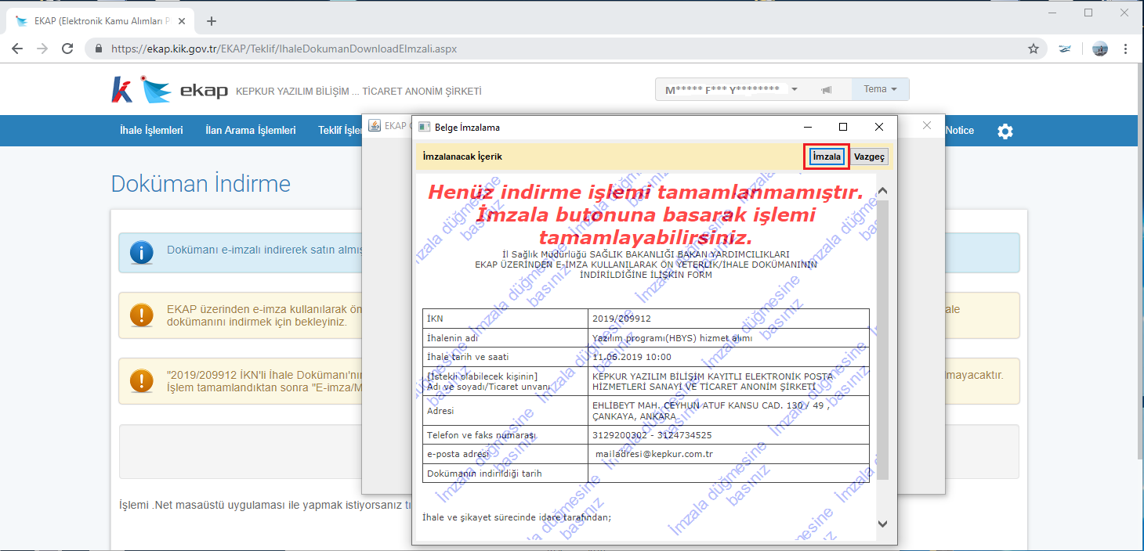Image resolution: width=1144 pixels, height=551 pixels.
Task: Bookmark page with the star icon
Action: click(1034, 49)
